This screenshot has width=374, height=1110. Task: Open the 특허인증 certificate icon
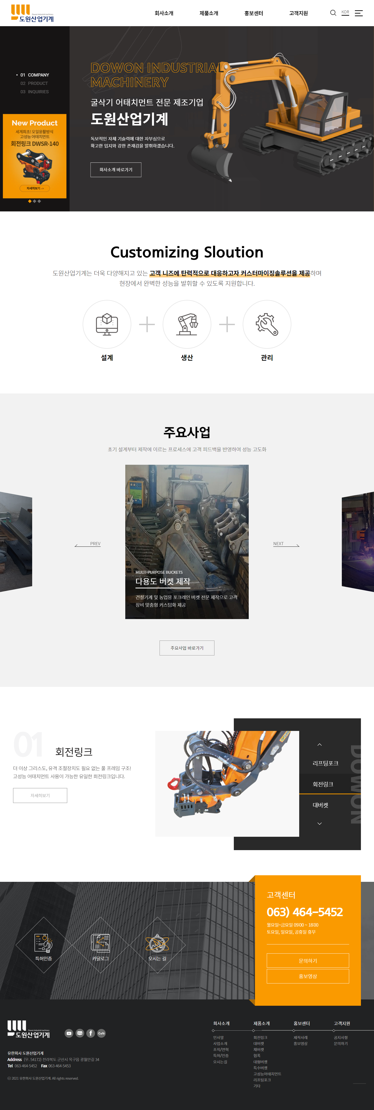[x=43, y=943]
